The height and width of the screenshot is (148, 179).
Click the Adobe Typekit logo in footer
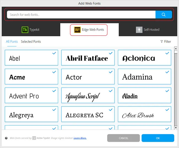pyautogui.click(x=34, y=138)
